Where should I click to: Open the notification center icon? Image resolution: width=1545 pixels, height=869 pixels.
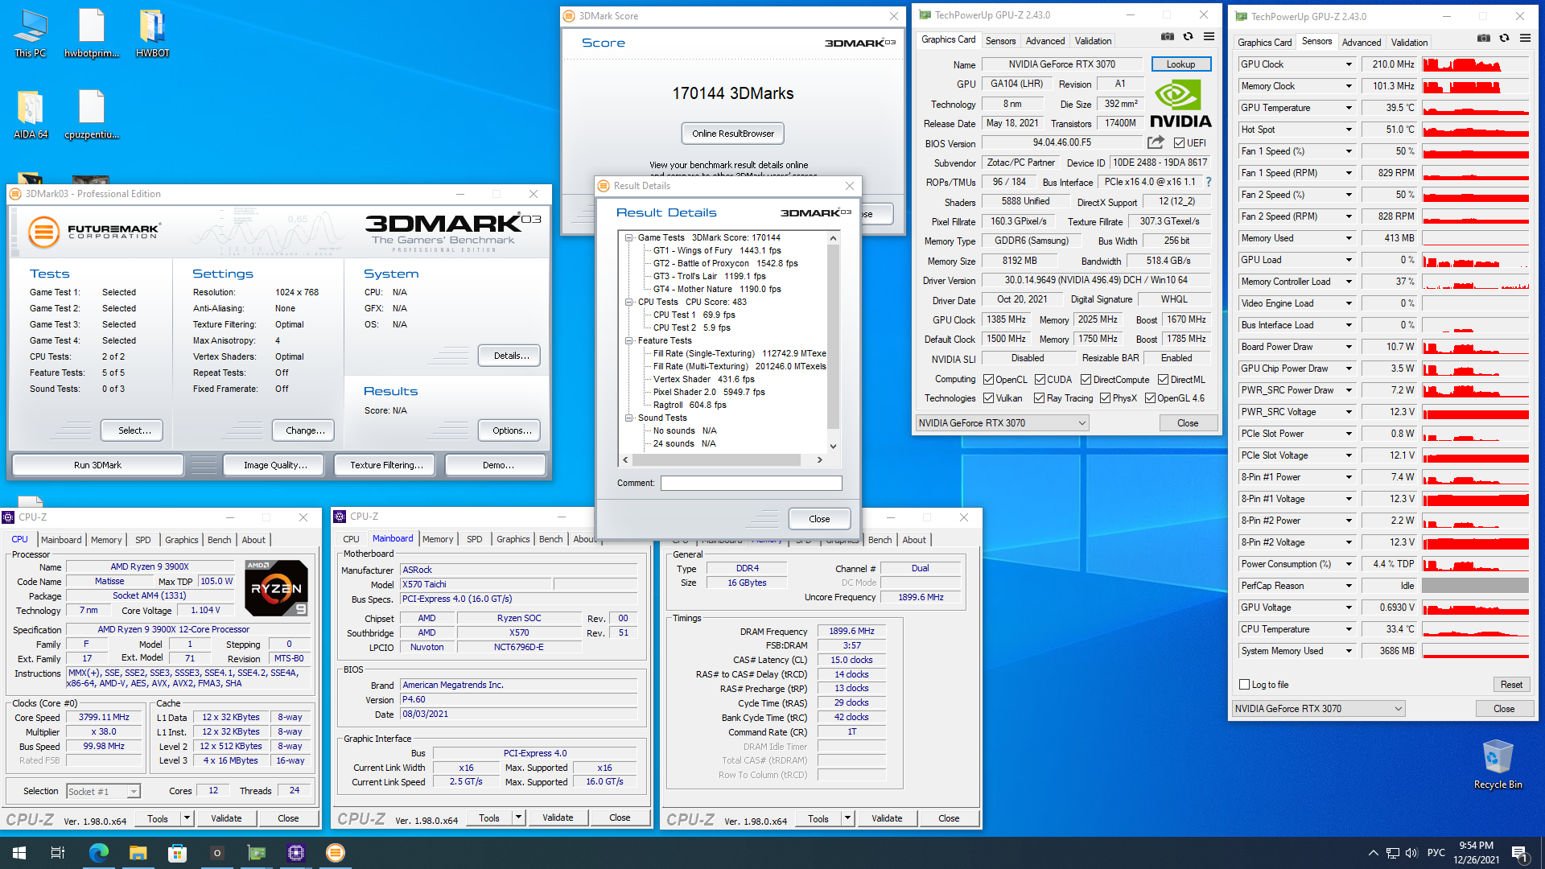pos(1519,853)
